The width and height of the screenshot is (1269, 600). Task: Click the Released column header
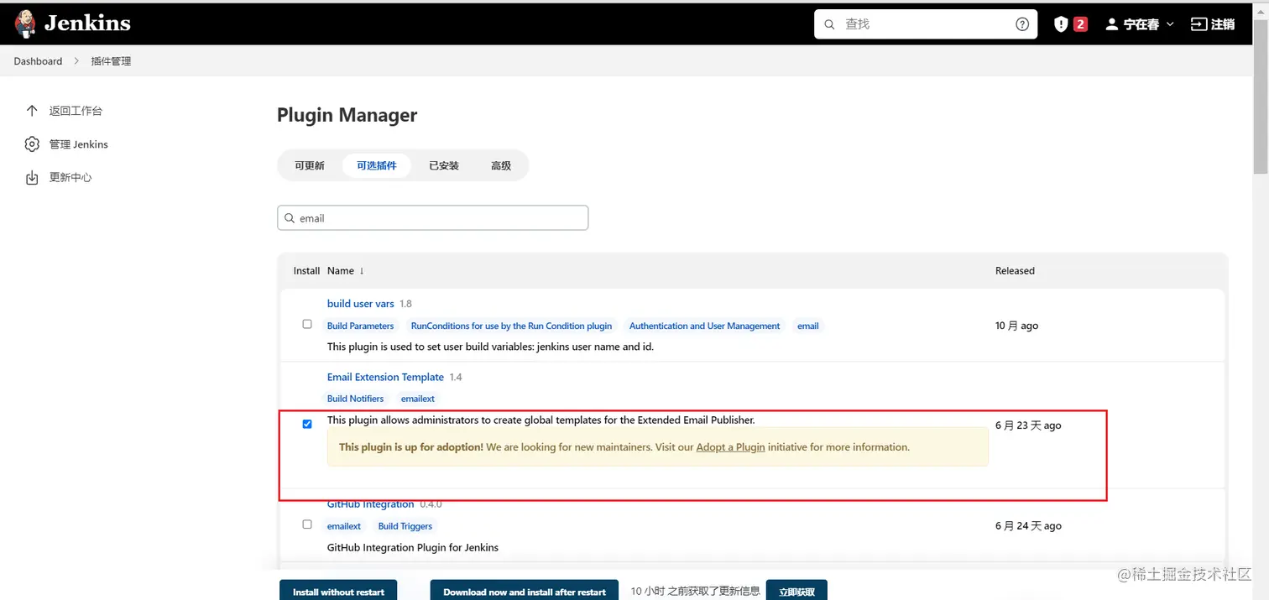coord(1015,271)
